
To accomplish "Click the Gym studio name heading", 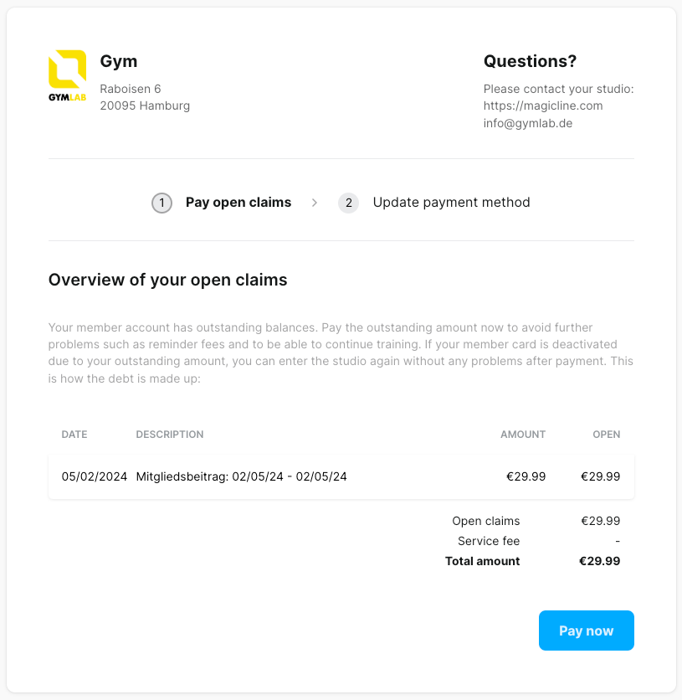I will pyautogui.click(x=119, y=61).
